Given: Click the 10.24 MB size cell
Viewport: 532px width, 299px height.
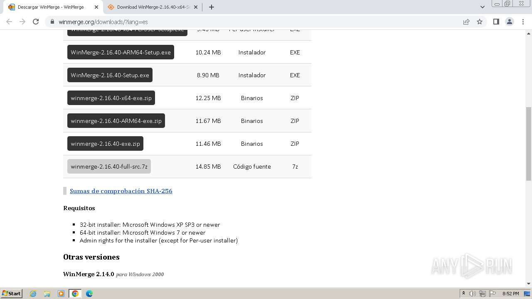Looking at the screenshot, I should pyautogui.click(x=208, y=52).
